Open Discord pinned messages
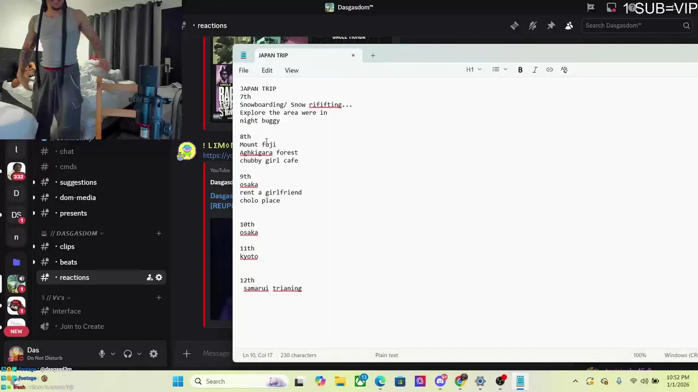Screen dimensions: 698x392 click(551, 26)
